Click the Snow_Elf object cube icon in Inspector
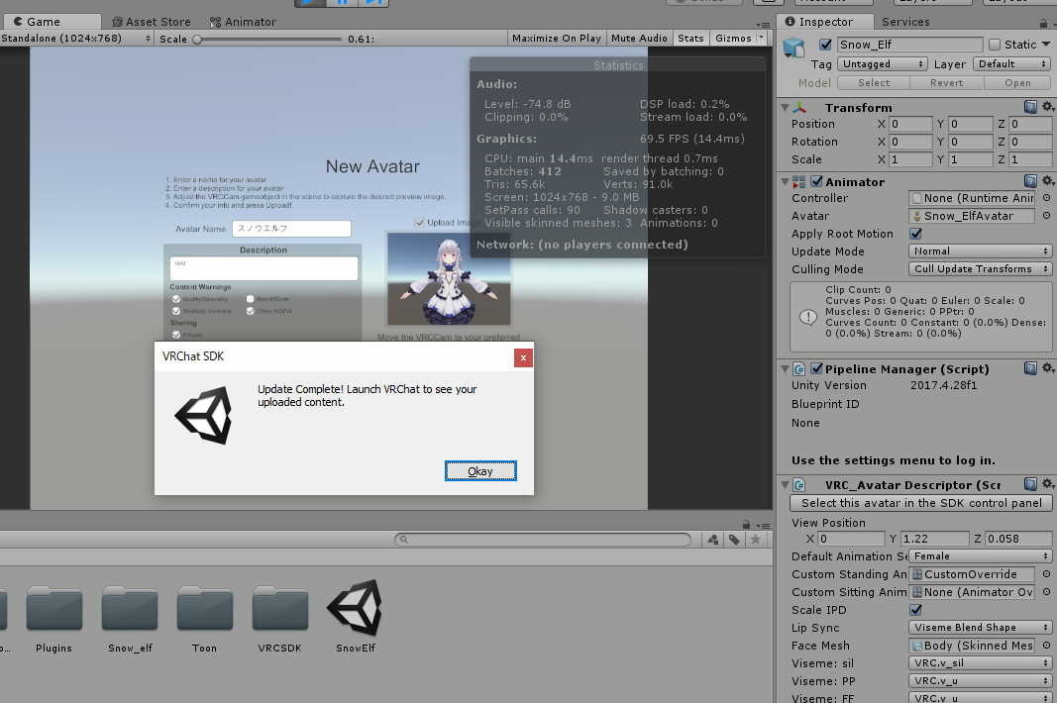 pyautogui.click(x=793, y=48)
